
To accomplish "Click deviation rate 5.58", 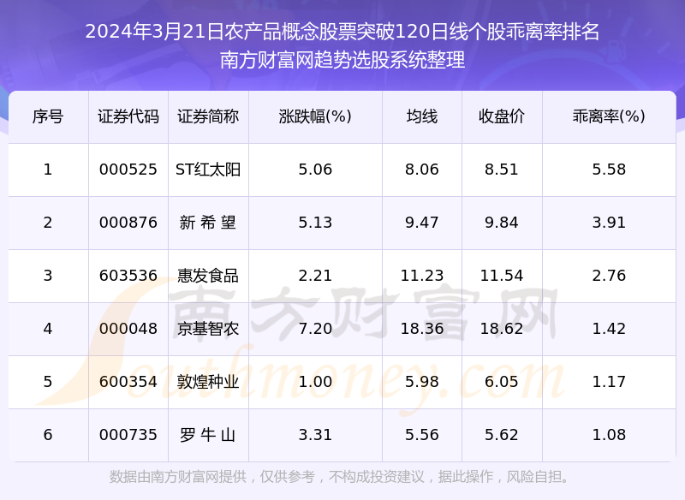I will click(x=609, y=170).
